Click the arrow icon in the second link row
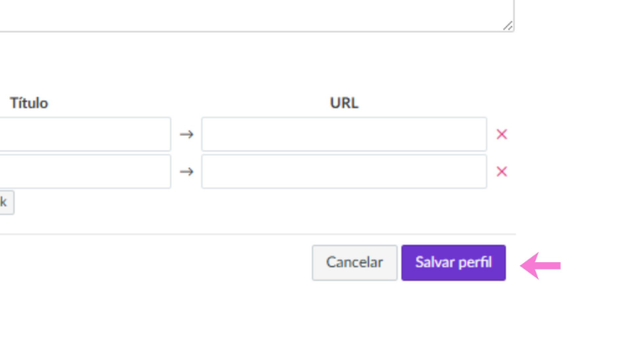The image size is (630, 354). tap(186, 172)
